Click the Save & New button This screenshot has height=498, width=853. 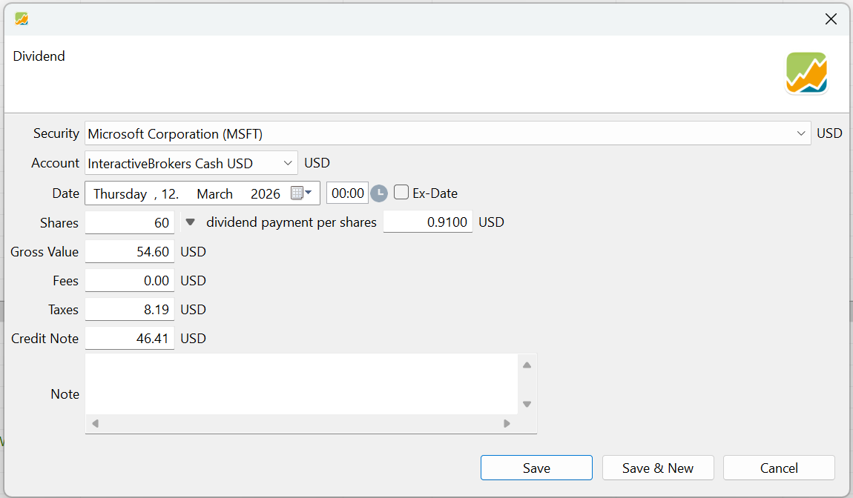[x=658, y=468]
